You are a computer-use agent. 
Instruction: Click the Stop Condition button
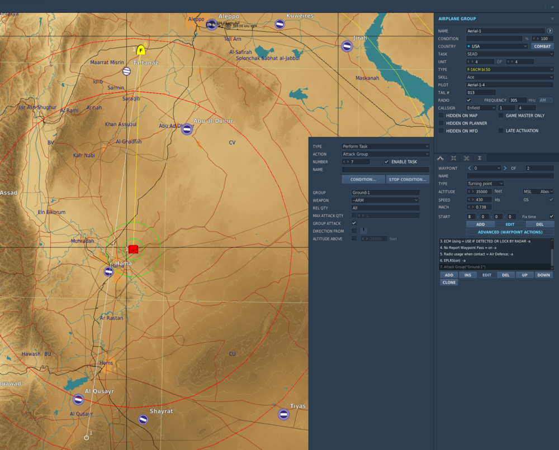408,180
